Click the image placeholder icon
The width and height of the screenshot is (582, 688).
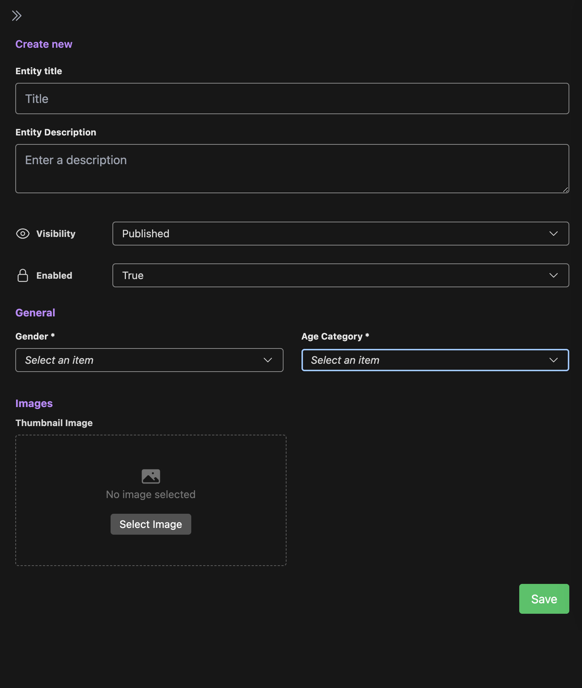click(151, 476)
